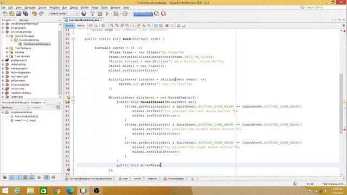Select the ProjectLinkedList project

click(20, 84)
